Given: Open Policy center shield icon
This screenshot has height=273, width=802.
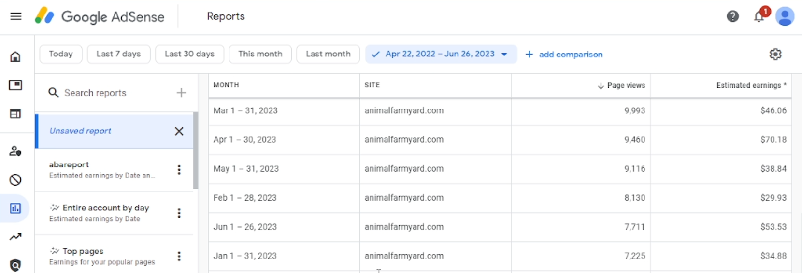Looking at the screenshot, I should pos(15,265).
